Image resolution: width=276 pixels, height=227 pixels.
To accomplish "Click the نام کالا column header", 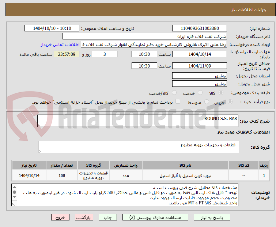I will 185,165.
